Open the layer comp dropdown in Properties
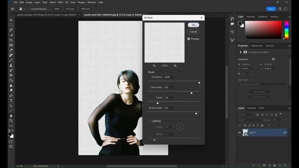The width and height of the screenshot is (299, 168). pos(263,84)
